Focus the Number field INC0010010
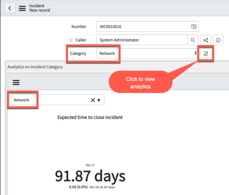Image resolution: width=229 pixels, height=195 pixels. click(x=147, y=26)
